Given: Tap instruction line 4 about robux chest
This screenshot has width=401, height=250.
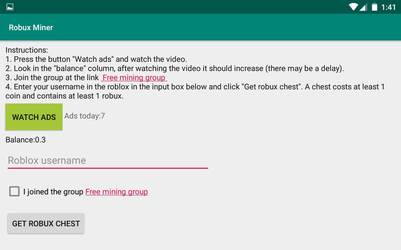Looking at the screenshot, I should [x=195, y=91].
